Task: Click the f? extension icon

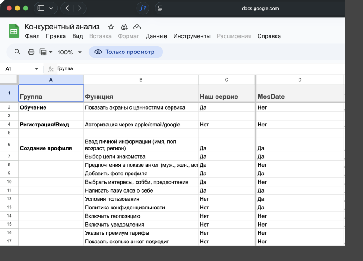Action: pyautogui.click(x=143, y=8)
